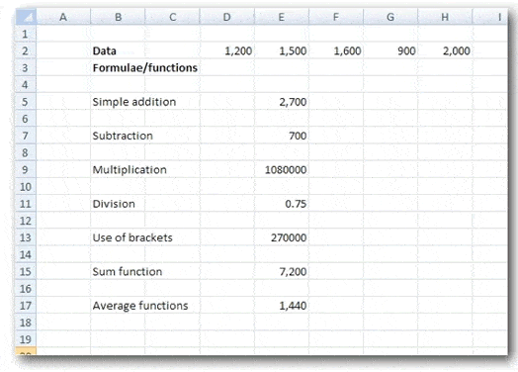Click the 'Sum function' label
Viewport: 518px width, 372px height.
click(x=128, y=271)
